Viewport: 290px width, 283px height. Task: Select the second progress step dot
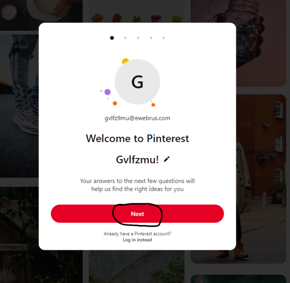(125, 38)
